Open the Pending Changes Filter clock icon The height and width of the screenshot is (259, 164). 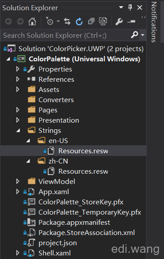pyautogui.click(x=50, y=21)
